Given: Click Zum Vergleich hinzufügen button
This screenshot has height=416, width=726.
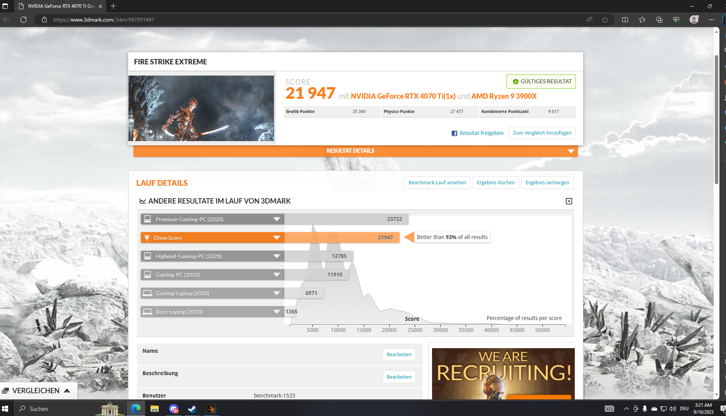Looking at the screenshot, I should pos(542,133).
